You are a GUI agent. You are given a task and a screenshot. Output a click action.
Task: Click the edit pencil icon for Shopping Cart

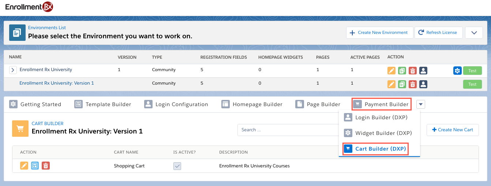(24, 166)
